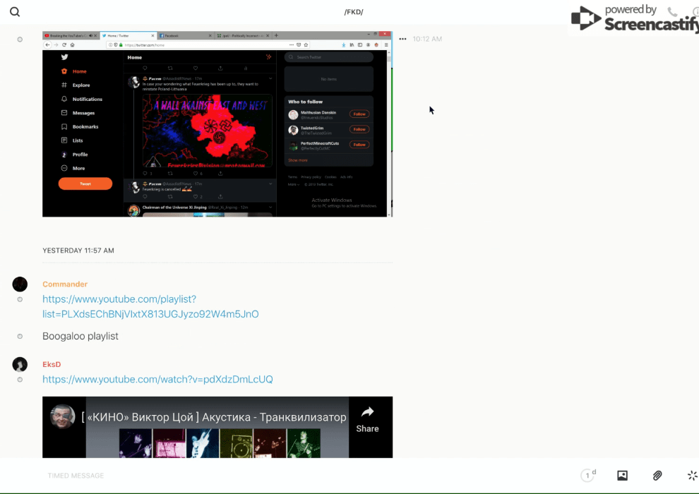
Task: Click the EksD username
Action: click(52, 364)
